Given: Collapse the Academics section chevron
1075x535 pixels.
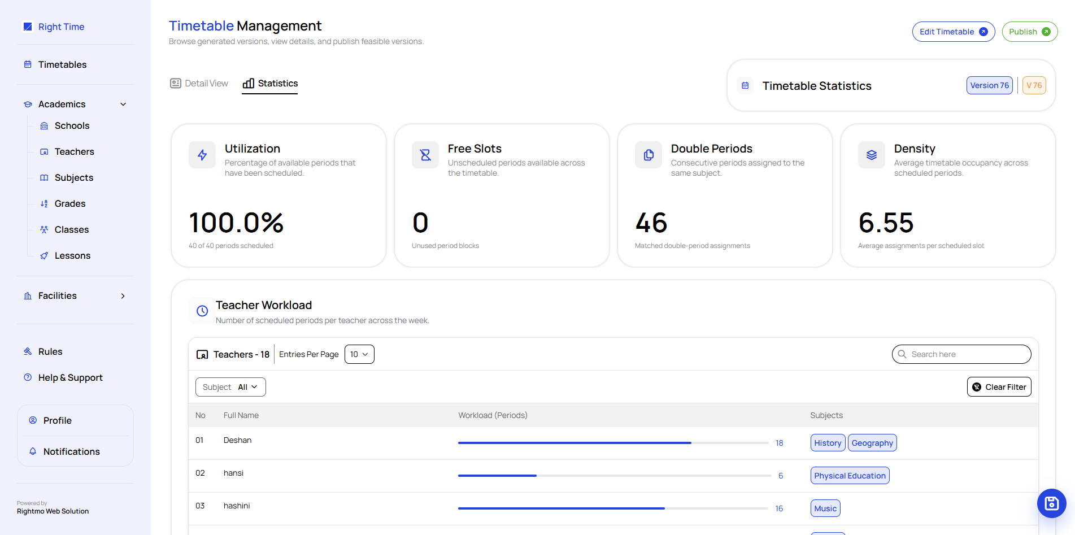Looking at the screenshot, I should (123, 104).
